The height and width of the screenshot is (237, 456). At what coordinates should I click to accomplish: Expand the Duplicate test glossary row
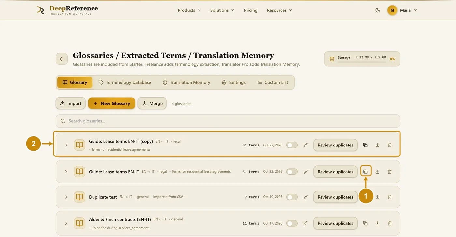click(x=66, y=197)
